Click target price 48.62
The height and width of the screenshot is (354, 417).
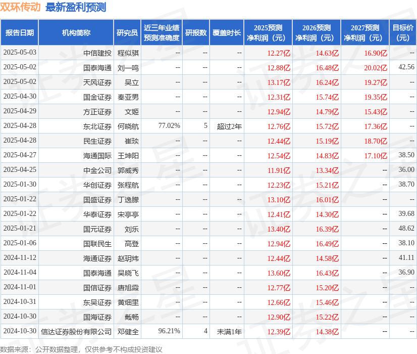406,228
